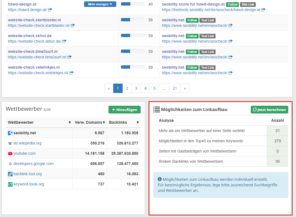Click Jetzt berechnen to recalculate opportunities
Viewport: 296px width, 217px height.
coord(269,110)
